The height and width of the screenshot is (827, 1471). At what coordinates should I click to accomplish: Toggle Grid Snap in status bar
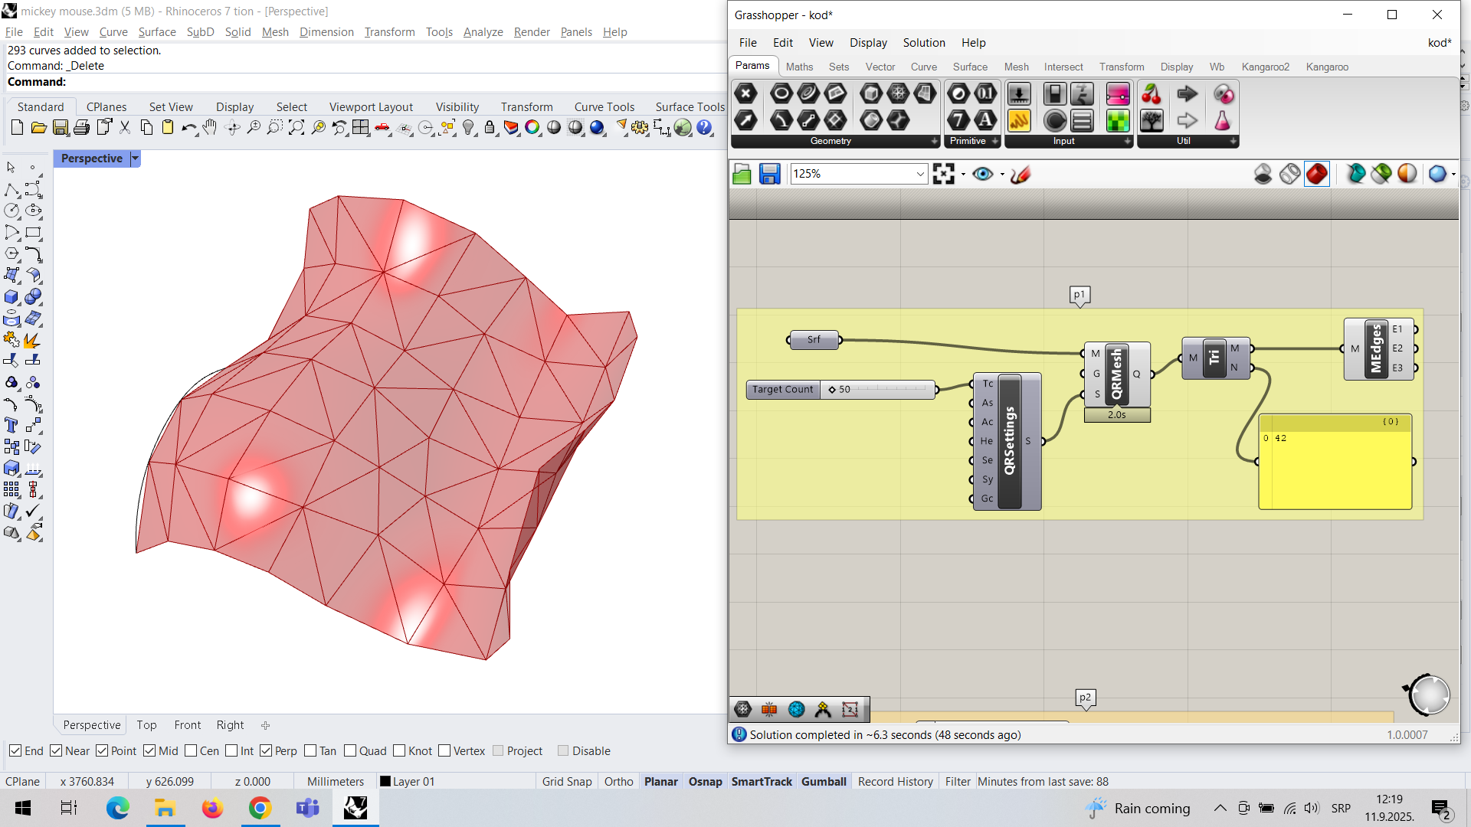567,781
